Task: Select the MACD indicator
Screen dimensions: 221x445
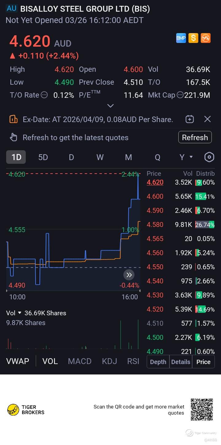Action: 80,361
